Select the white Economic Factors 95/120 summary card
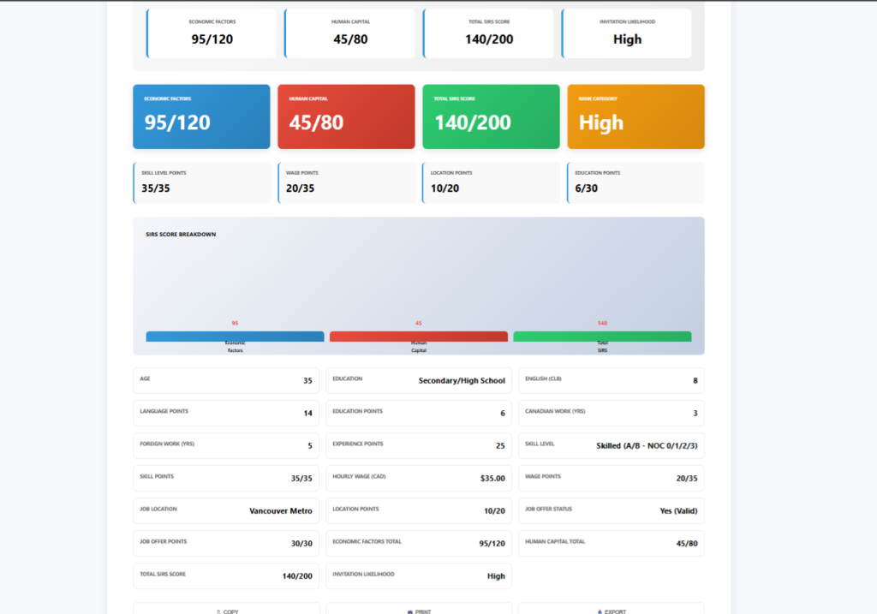 coord(212,33)
